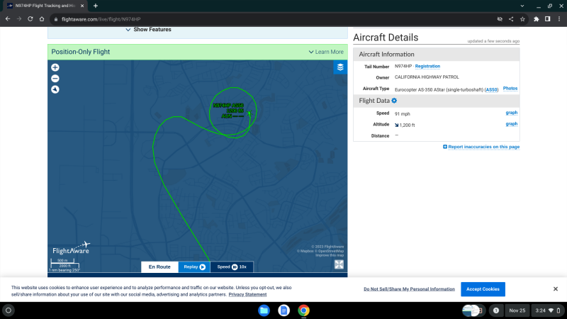Close the N974HP Flight Tracking tab
567x319 pixels.
pos(82,6)
